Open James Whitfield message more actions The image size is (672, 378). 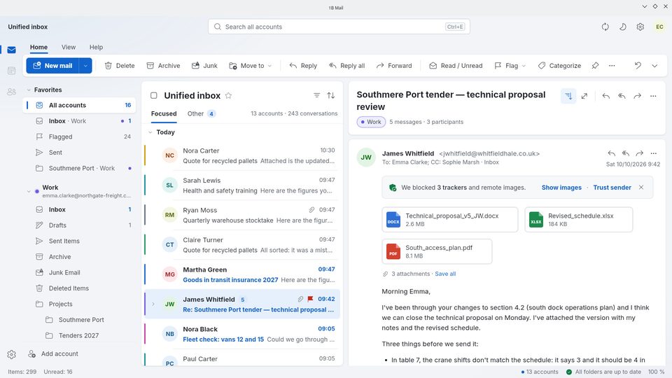click(x=654, y=153)
